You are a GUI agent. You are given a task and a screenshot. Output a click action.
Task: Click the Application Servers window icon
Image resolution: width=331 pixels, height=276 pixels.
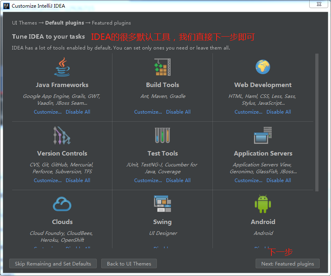point(263,135)
